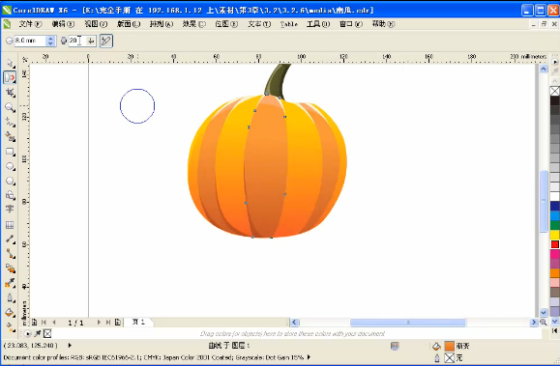560x366 pixels.
Task: Click the pressure value field showing 20
Action: click(x=77, y=41)
